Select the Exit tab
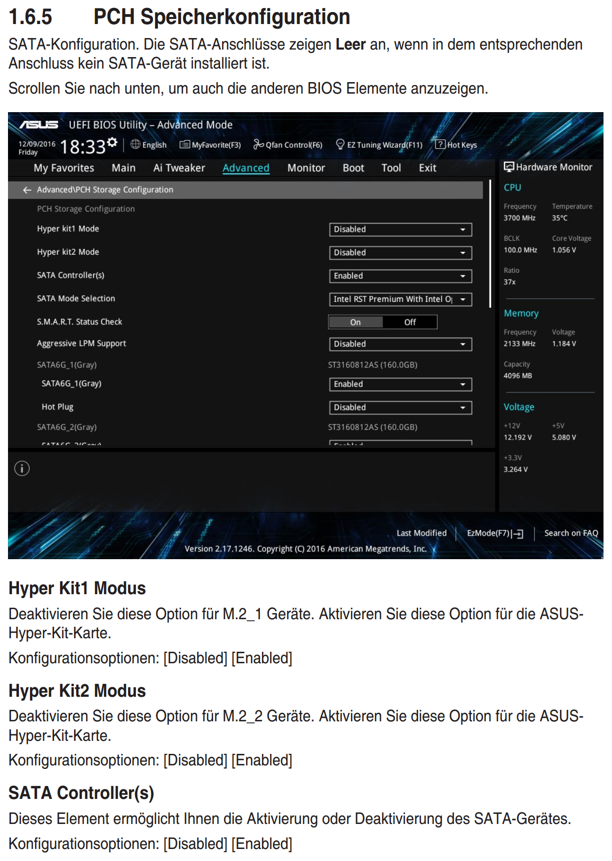Image resolution: width=612 pixels, height=861 pixels. [x=427, y=168]
